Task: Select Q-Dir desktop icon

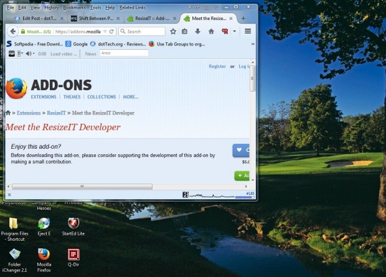Action: pyautogui.click(x=73, y=258)
